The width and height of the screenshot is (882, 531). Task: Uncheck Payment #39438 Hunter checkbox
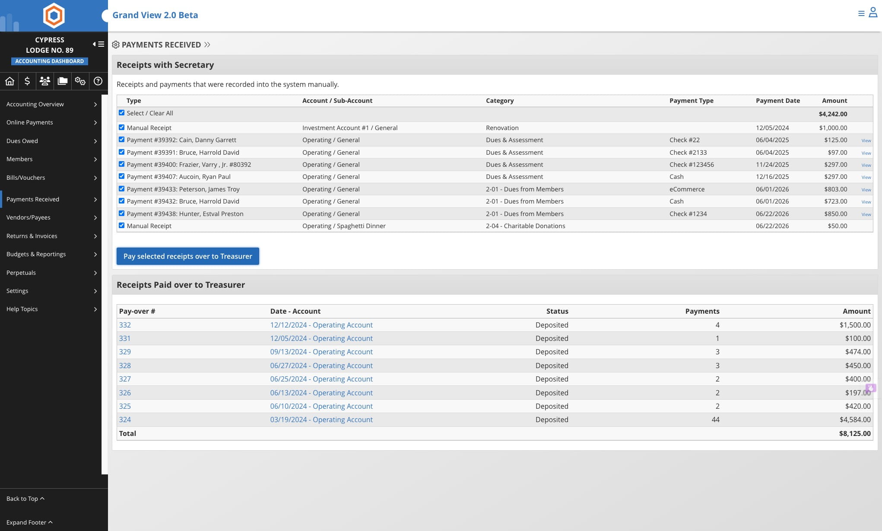click(x=122, y=213)
